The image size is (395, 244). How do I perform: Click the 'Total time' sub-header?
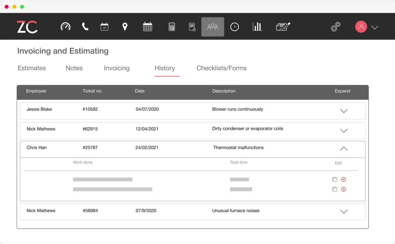click(239, 162)
